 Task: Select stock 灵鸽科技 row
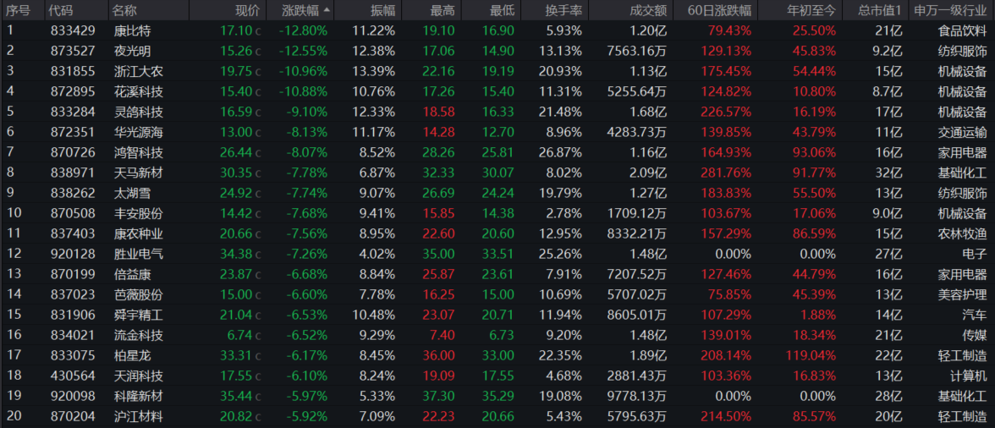[497, 112]
